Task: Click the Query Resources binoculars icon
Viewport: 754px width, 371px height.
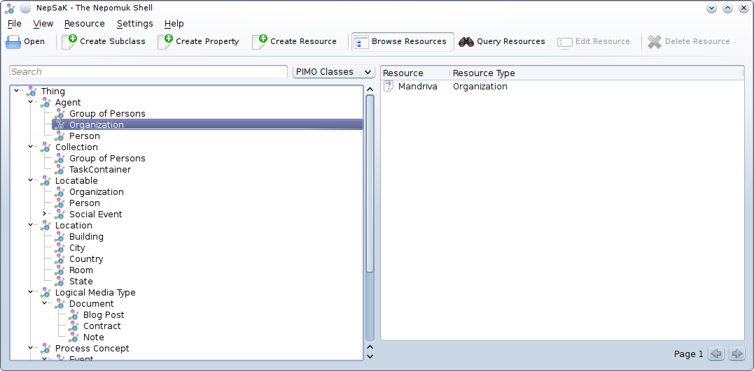Action: pyautogui.click(x=466, y=42)
